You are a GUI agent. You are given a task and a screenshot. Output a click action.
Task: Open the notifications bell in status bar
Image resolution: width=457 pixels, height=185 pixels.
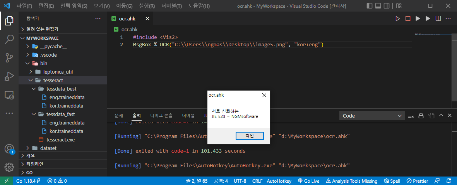point(448,181)
